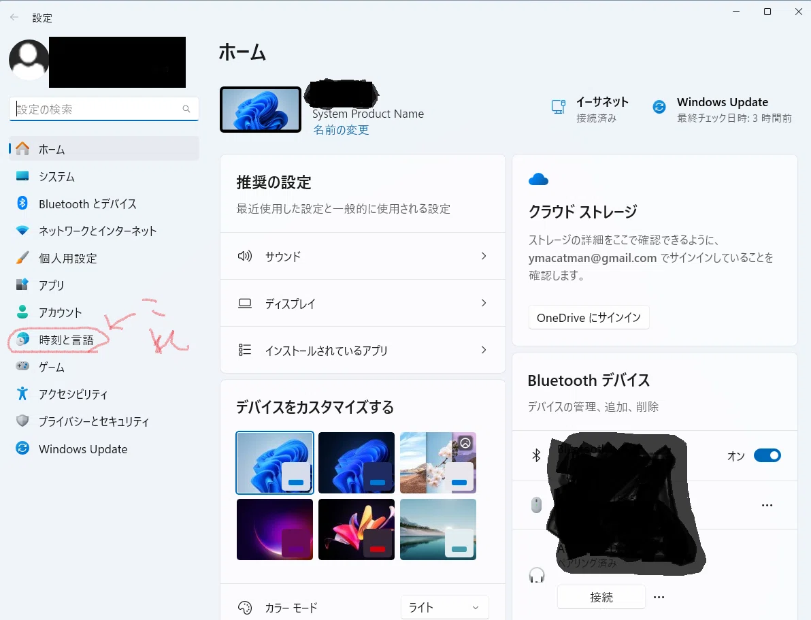Viewport: 811px width, 620px height.
Task: Click the back arrow beside 設定
Action: pyautogui.click(x=14, y=17)
